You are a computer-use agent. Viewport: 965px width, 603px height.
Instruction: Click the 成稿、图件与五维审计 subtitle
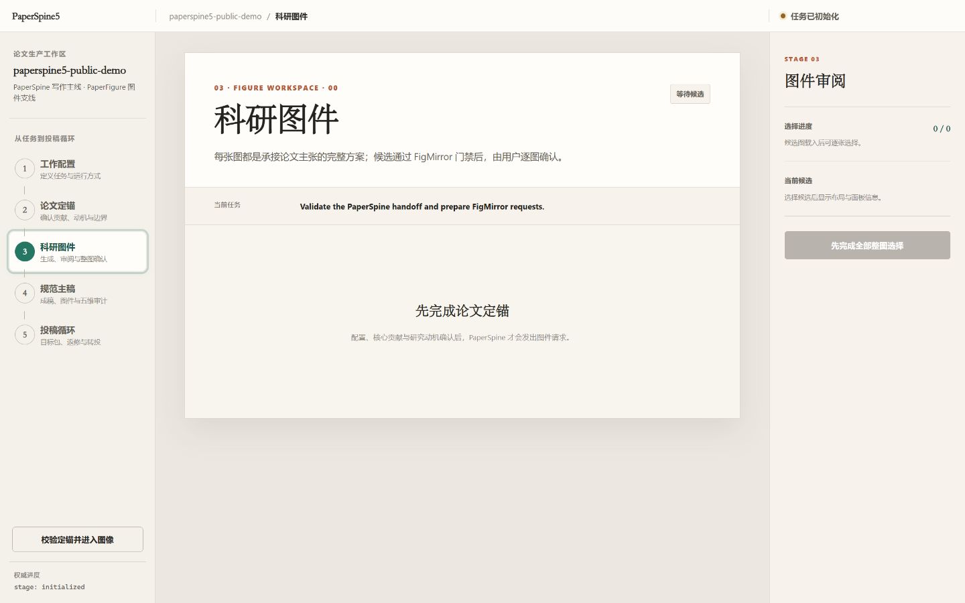click(74, 301)
